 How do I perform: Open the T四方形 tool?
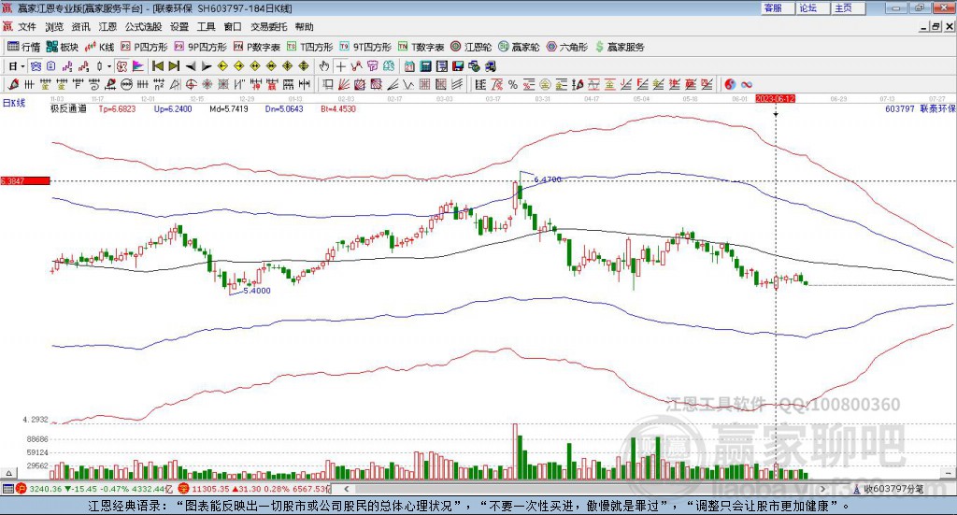pyautogui.click(x=310, y=47)
